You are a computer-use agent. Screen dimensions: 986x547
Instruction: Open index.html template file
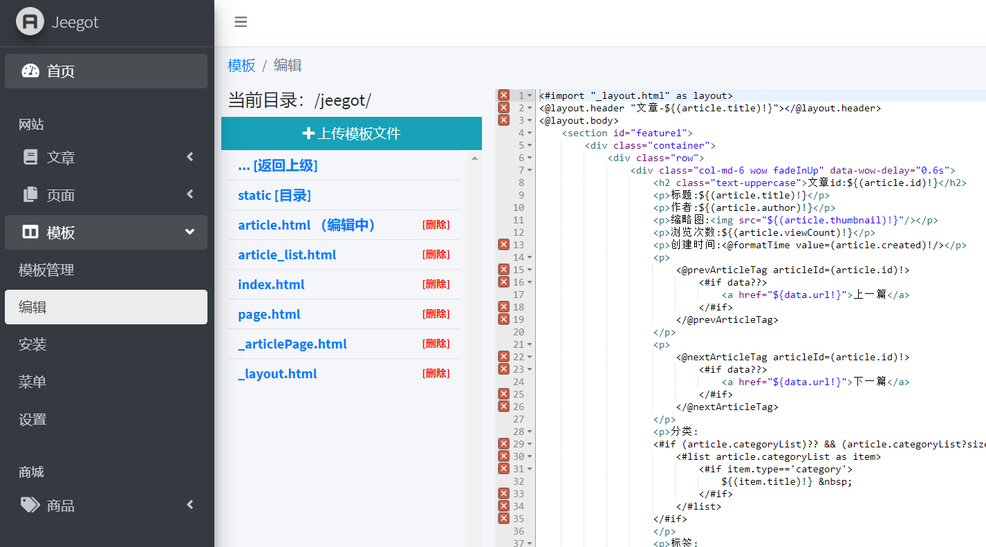tap(271, 284)
